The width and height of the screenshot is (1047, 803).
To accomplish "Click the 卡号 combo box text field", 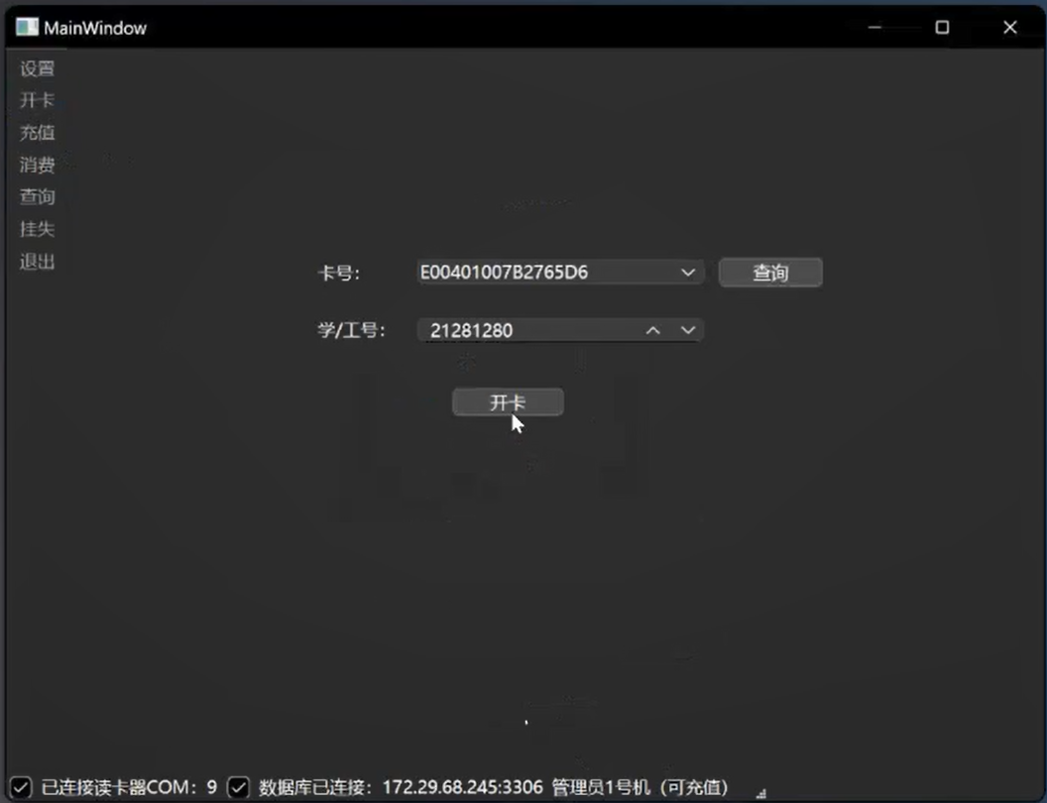I will coord(545,273).
